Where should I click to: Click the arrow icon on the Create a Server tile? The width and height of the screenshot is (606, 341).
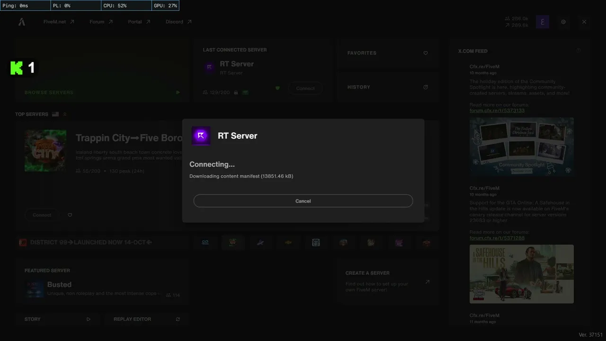(427, 282)
